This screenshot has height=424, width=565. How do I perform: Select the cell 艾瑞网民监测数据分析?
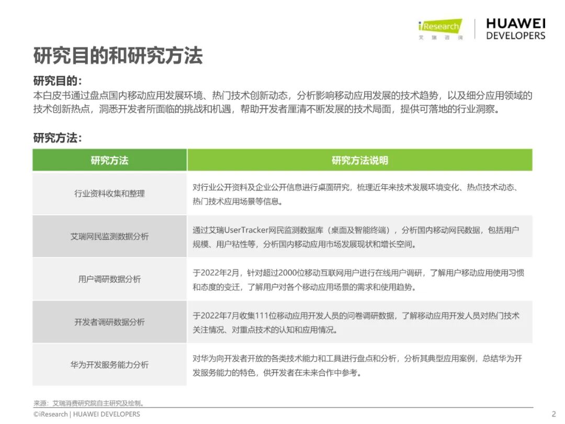click(x=109, y=237)
